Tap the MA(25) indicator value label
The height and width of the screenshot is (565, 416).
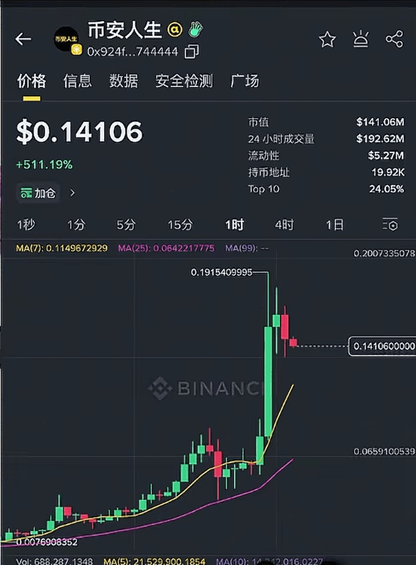tap(166, 248)
